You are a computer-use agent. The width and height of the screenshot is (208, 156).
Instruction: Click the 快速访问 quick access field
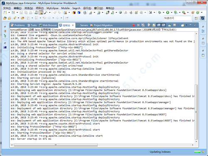click(177, 18)
